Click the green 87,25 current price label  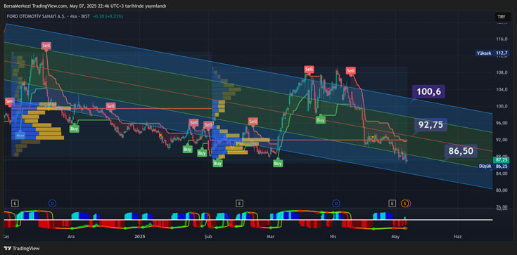pyautogui.click(x=501, y=159)
